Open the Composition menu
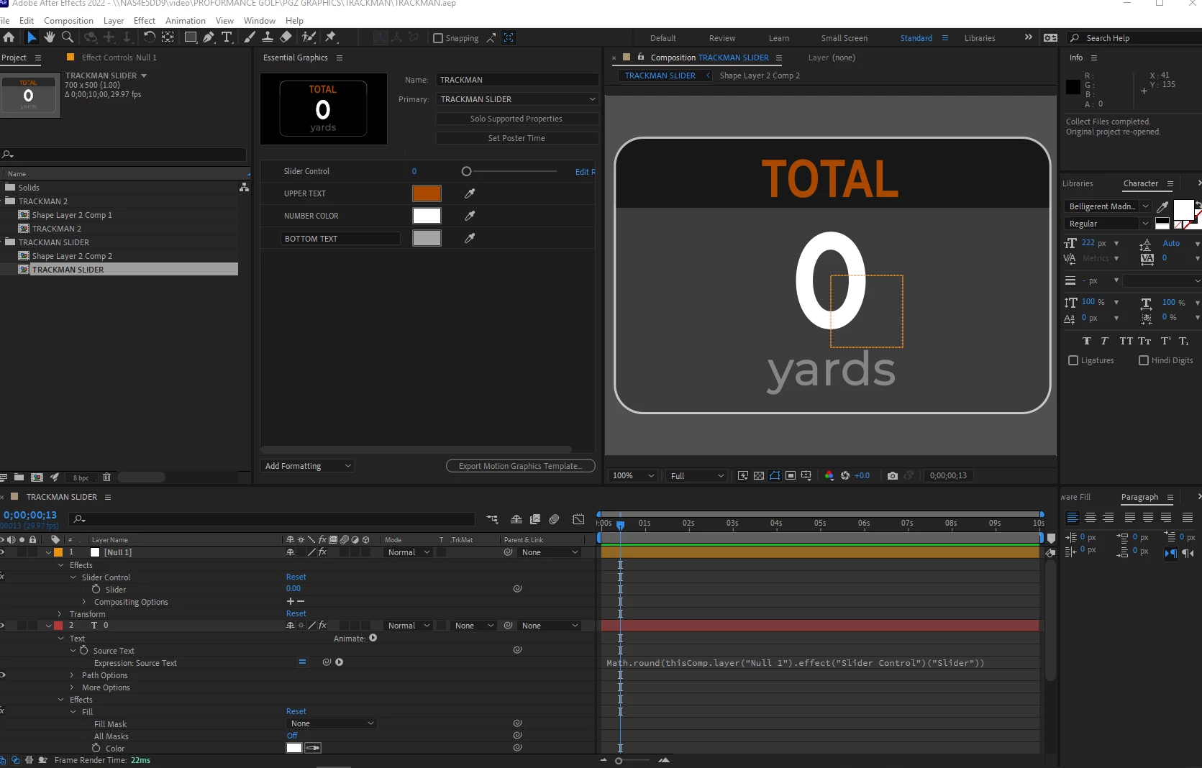The height and width of the screenshot is (768, 1202). (x=68, y=21)
